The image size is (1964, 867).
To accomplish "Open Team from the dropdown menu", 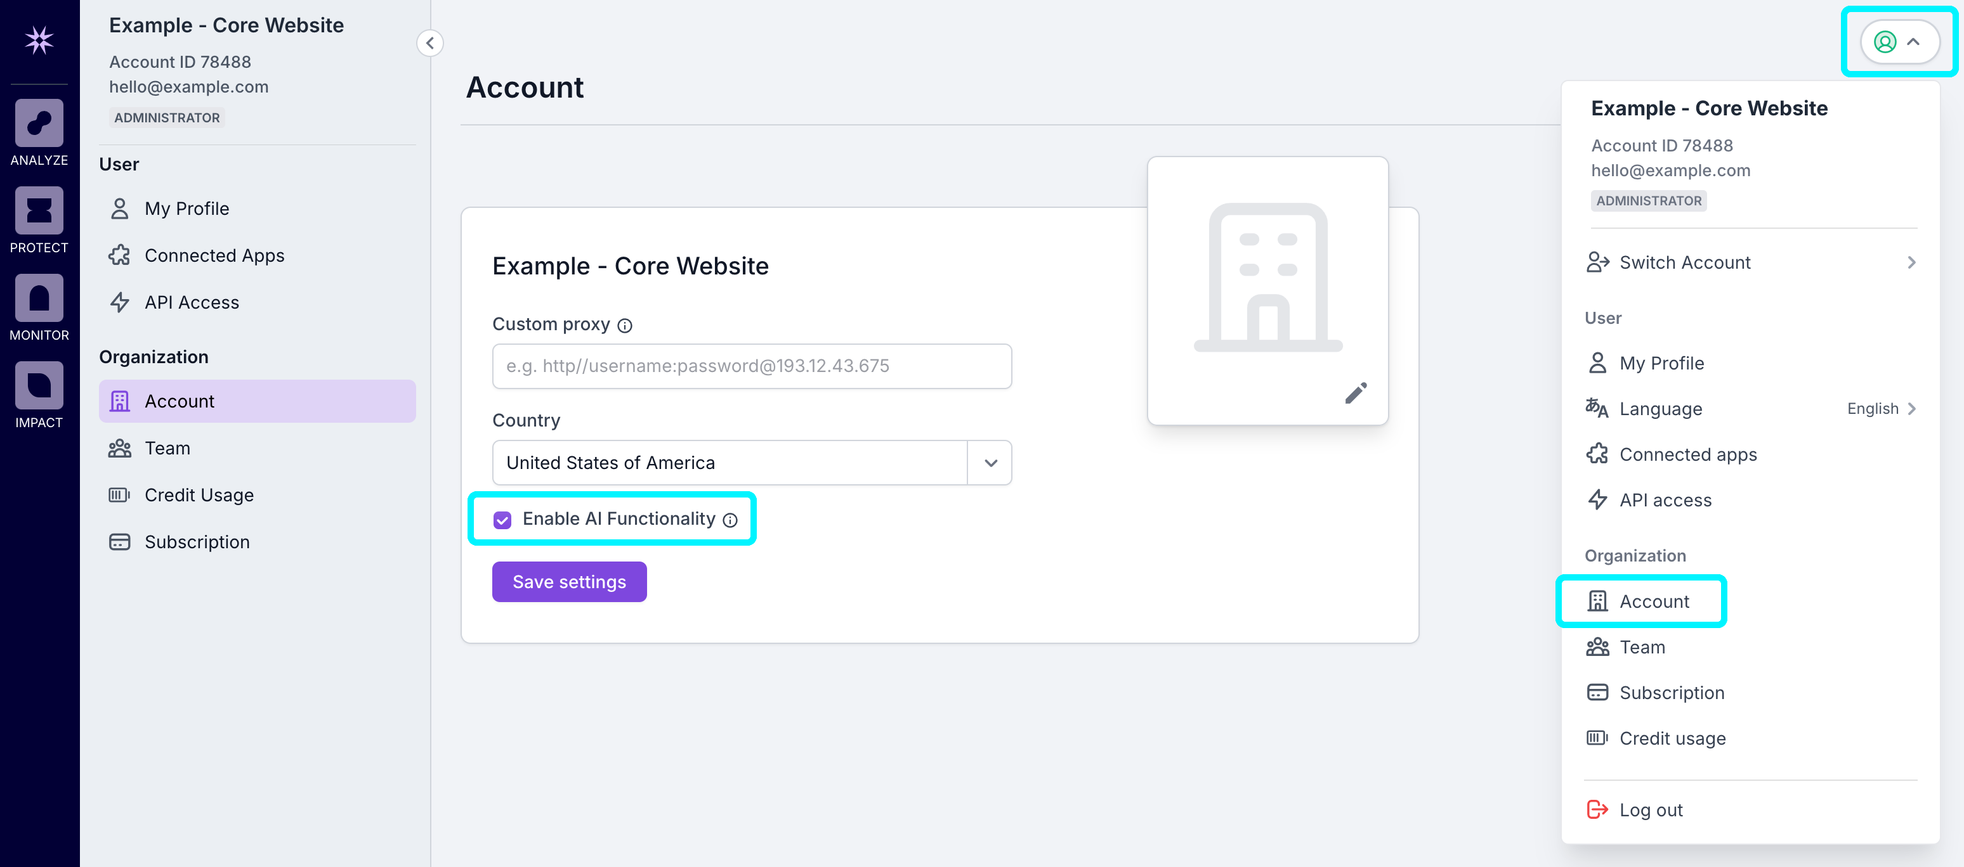I will [x=1642, y=647].
